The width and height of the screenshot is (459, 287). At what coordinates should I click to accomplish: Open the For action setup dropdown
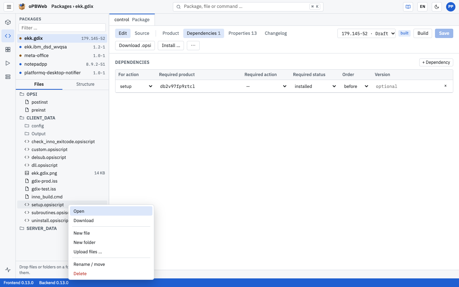click(136, 86)
